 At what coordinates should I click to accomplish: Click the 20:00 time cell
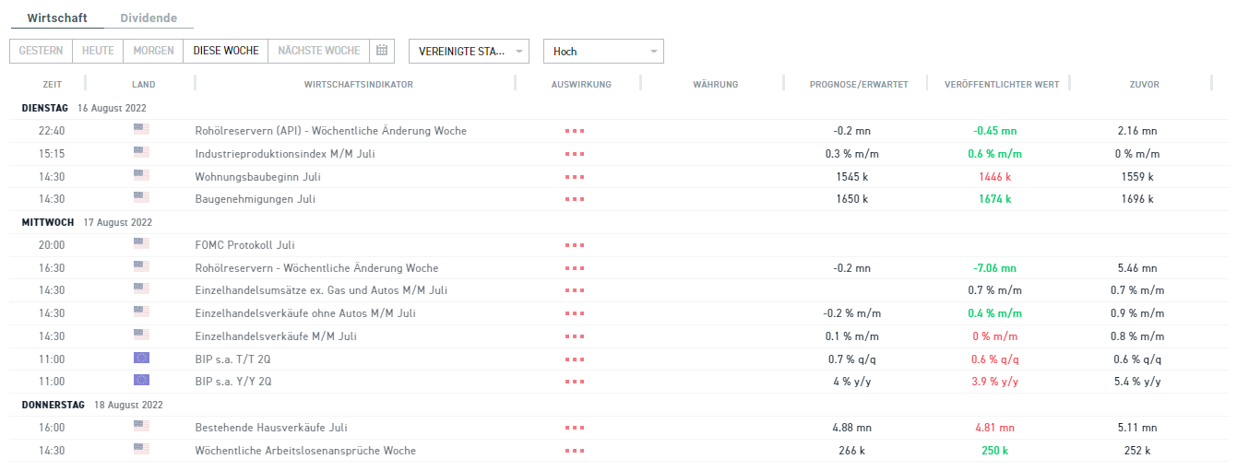52,245
